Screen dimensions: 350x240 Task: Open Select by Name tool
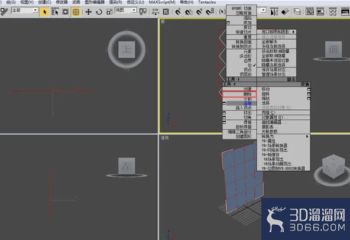click(54, 12)
